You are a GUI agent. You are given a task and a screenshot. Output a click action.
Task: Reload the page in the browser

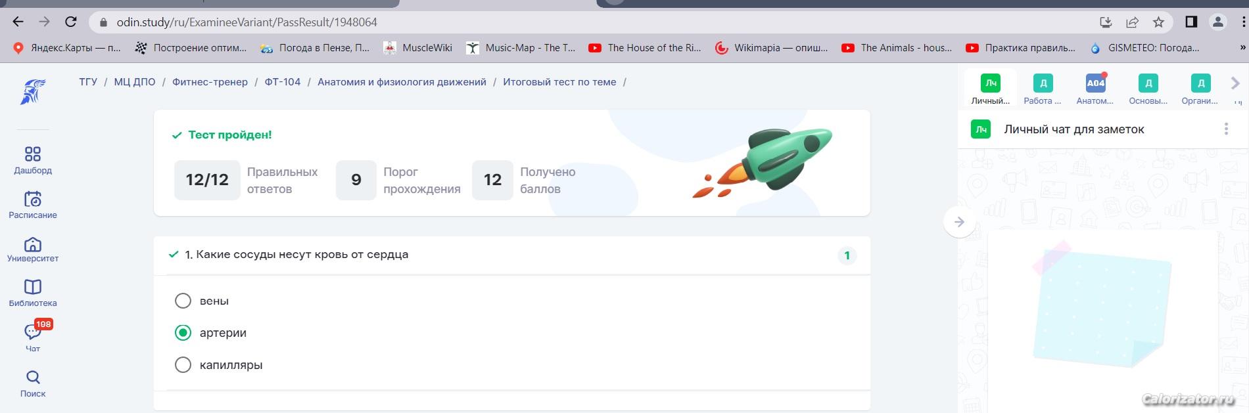71,22
